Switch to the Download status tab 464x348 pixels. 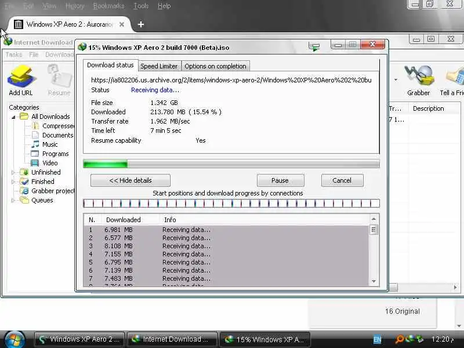coord(110,65)
